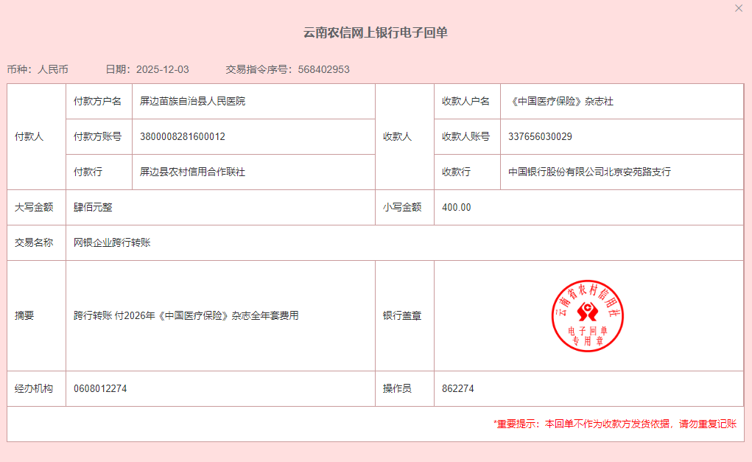
Task: Click the 付款人 row header cell
Action: click(29, 136)
